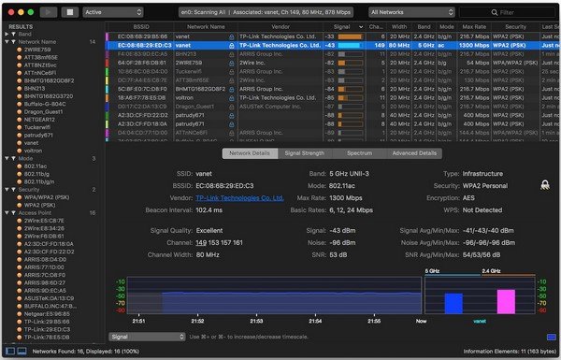Screen dimensions: 561x360
Task: Click the toolbar status text showing en0 scanning
Action: click(266, 12)
